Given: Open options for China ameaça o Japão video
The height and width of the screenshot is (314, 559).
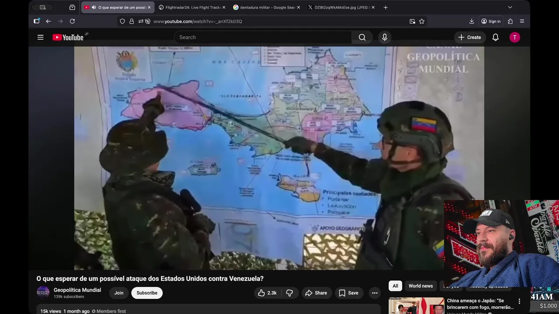Looking at the screenshot, I should tap(519, 301).
